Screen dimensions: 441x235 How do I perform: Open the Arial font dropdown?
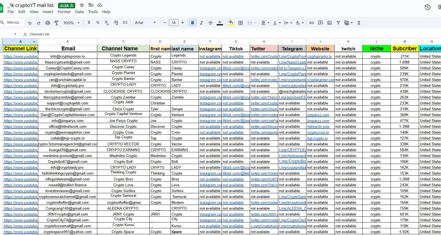145,23
